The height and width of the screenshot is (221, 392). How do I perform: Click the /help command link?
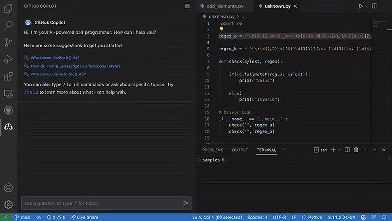[x=31, y=92]
